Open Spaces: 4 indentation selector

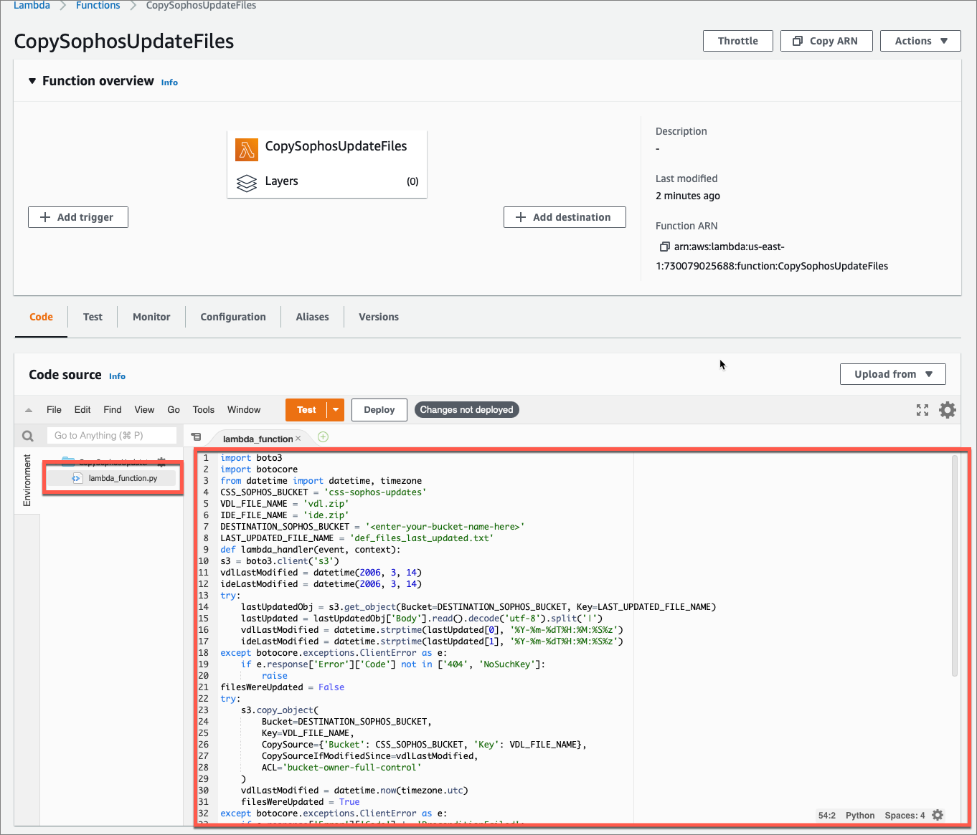point(905,816)
